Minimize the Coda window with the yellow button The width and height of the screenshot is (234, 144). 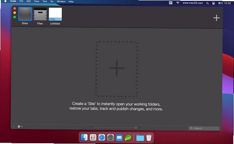click(15, 13)
